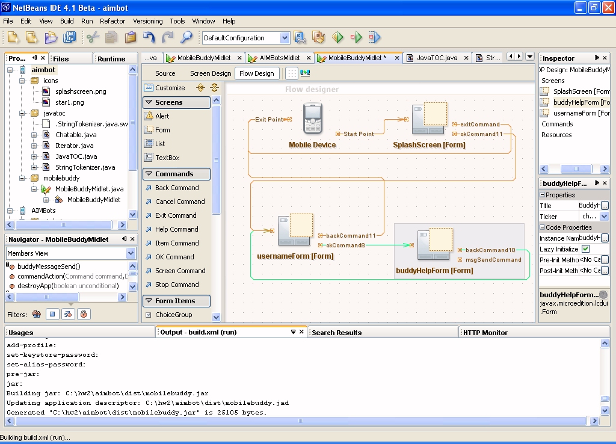Open the DefaultConfiguration dropdown
This screenshot has width=616, height=444.
(285, 38)
